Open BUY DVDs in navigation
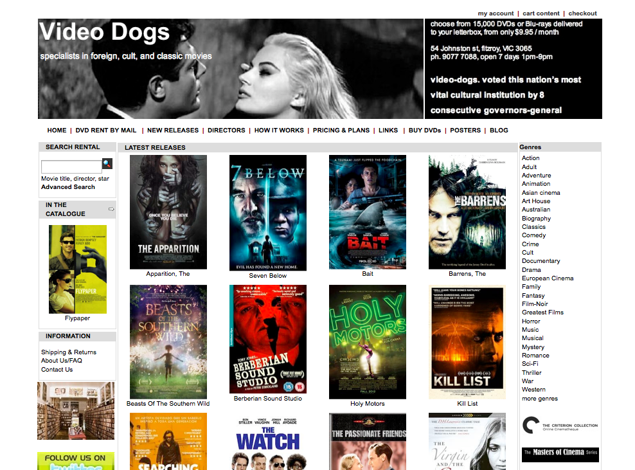Screen dimensions: 635x470 click(x=424, y=130)
